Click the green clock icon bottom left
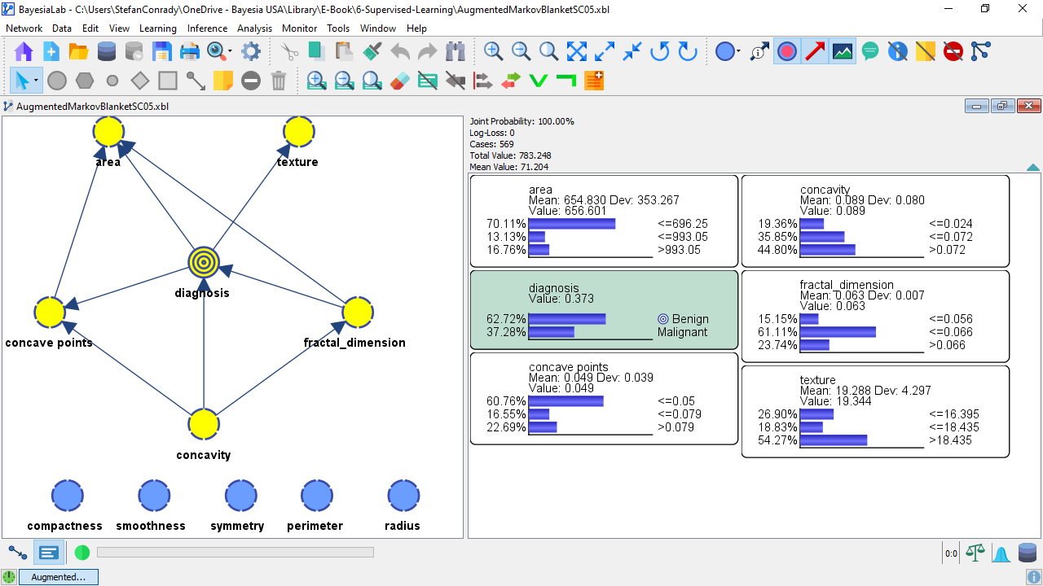The width and height of the screenshot is (1043, 586). pos(9,576)
